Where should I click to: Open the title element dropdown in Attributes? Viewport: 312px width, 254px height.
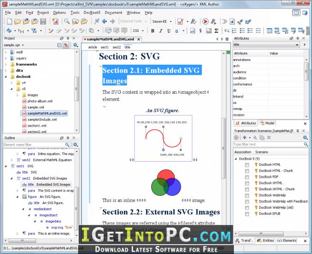coord(297,45)
